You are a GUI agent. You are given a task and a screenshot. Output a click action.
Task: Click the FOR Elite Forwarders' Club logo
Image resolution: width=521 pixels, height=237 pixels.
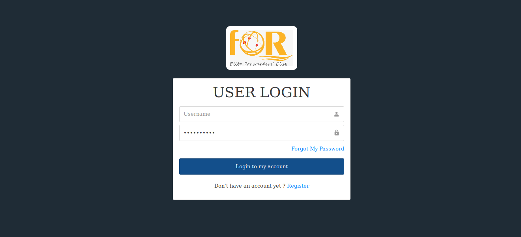pyautogui.click(x=261, y=48)
